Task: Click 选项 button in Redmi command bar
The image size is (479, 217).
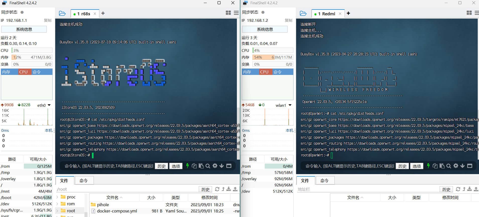Action: [417, 166]
